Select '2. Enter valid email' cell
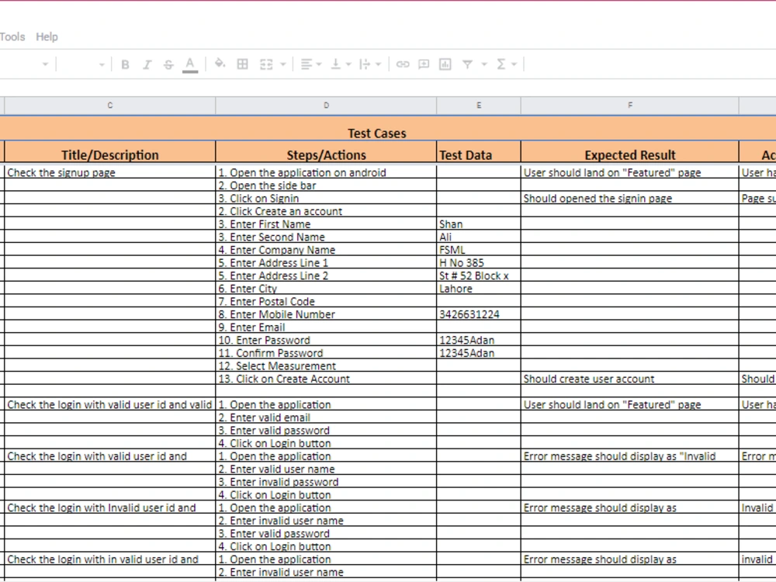 [326, 417]
